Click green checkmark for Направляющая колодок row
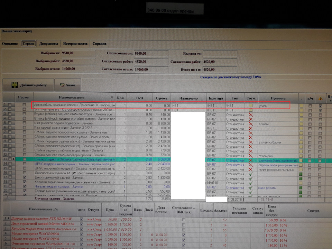The height and width of the screenshot is (249, 332). point(251,187)
